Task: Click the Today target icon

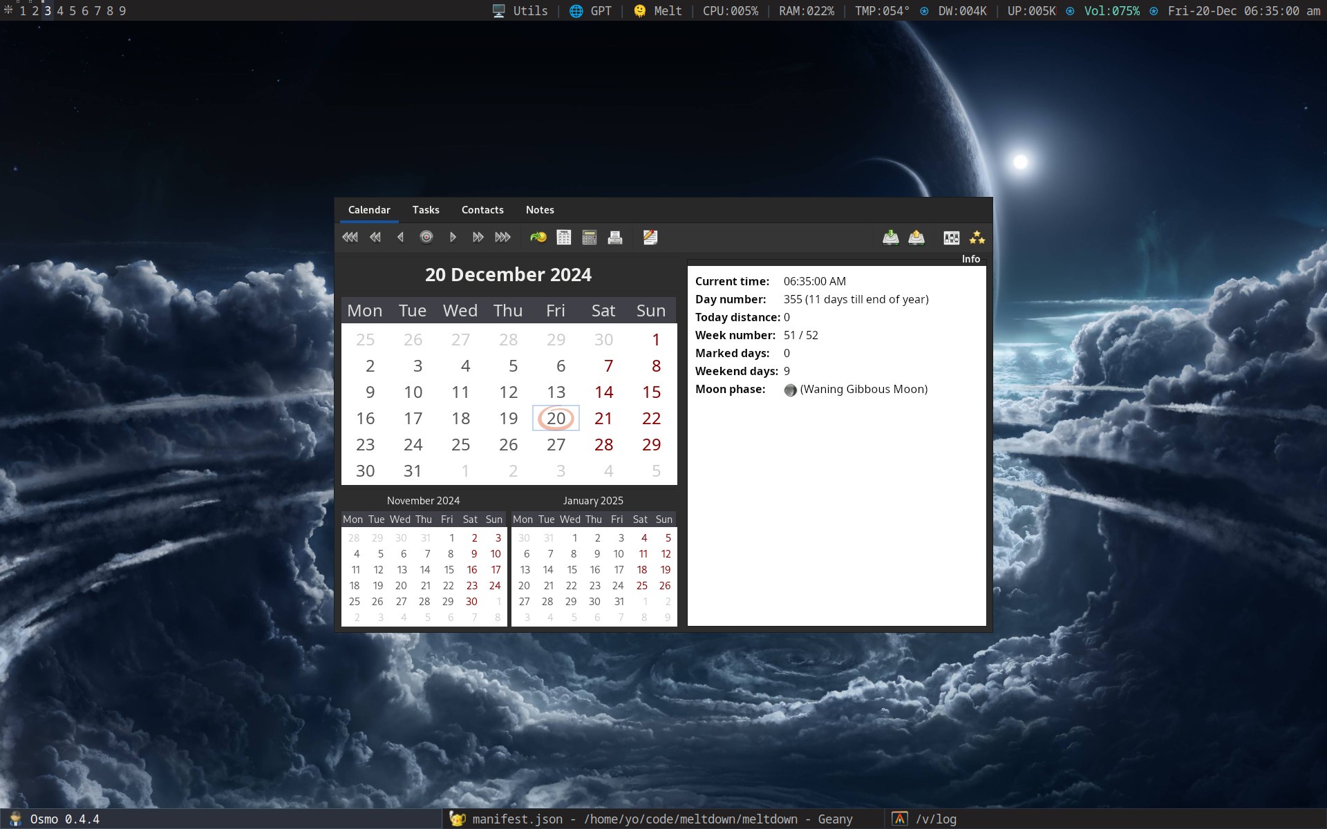Action: 426,238
